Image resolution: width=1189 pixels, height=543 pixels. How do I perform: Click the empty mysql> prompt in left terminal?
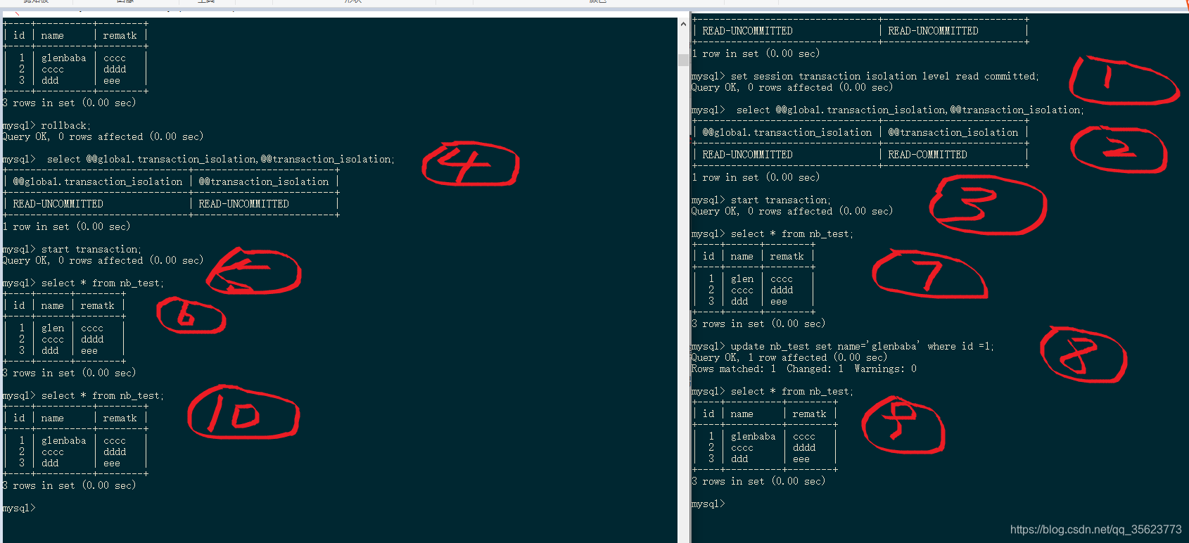pos(18,509)
